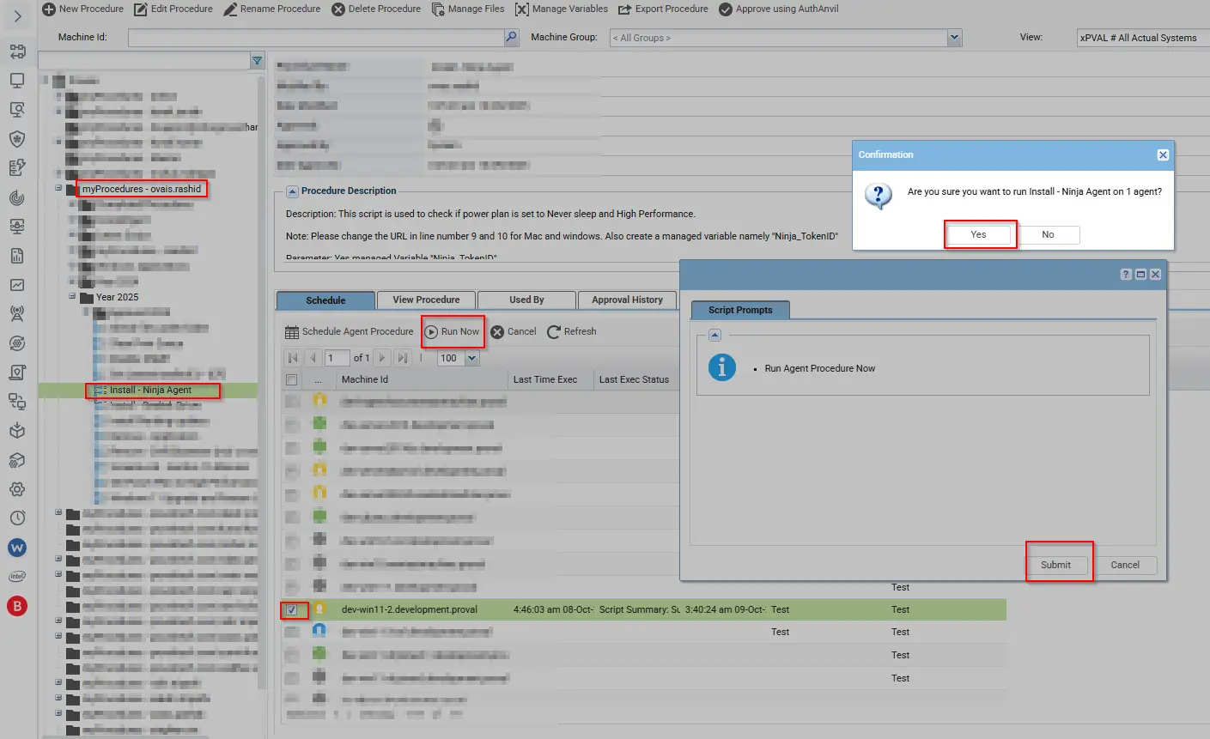This screenshot has height=739, width=1210.
Task: Confirm Yes in the Confirmation dialog
Action: 978,234
